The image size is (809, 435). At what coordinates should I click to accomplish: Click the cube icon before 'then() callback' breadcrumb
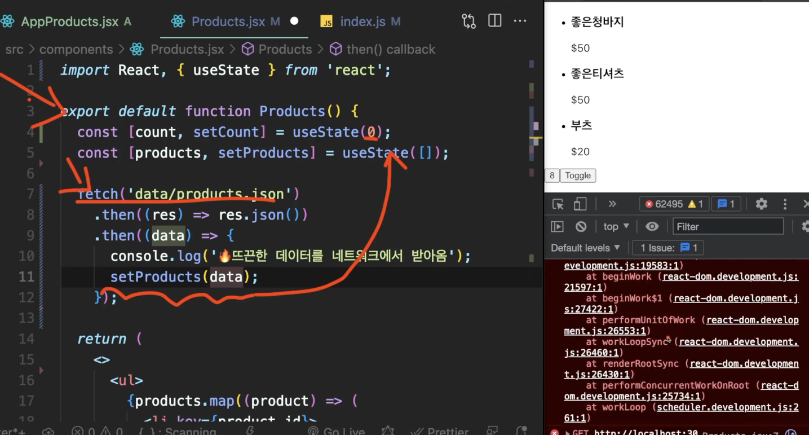pos(335,50)
